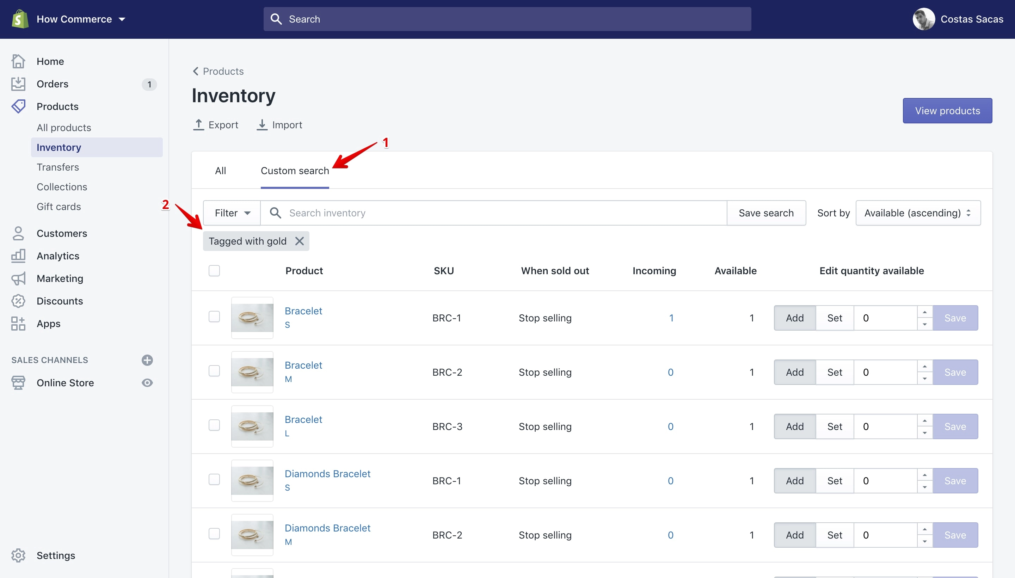
Task: Focus the Search inventory field
Action: [493, 213]
